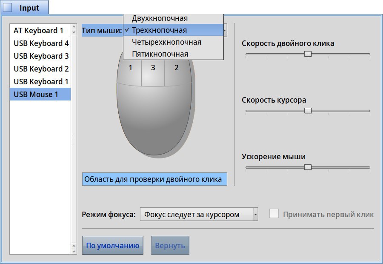Click По умолчанию button
Viewport: 383px width, 264px height.
pyautogui.click(x=113, y=245)
